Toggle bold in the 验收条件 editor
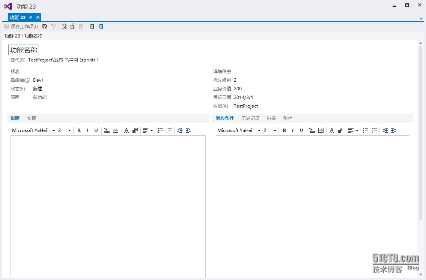The width and height of the screenshot is (426, 280). click(x=284, y=130)
